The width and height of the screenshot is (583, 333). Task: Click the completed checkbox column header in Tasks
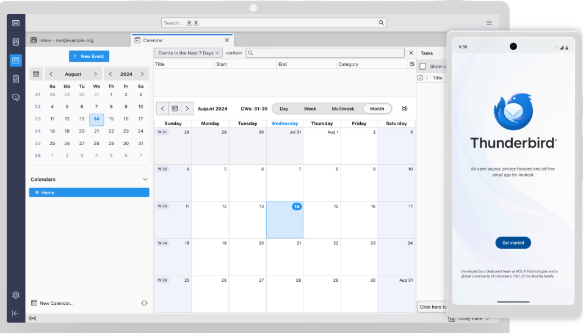click(x=420, y=78)
